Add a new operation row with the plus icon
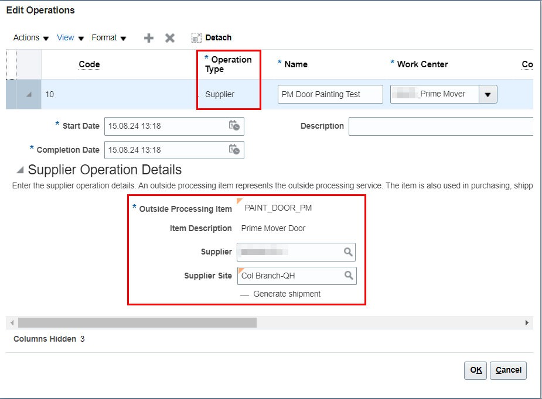 pos(148,37)
